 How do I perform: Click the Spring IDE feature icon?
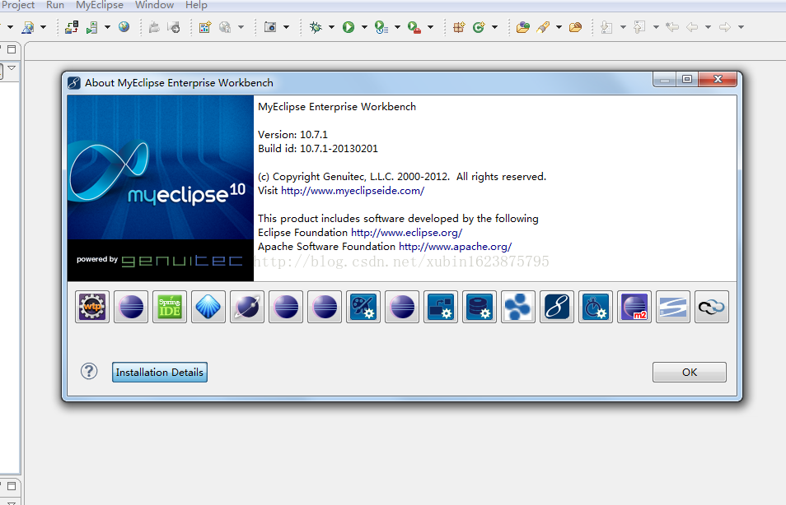point(170,307)
